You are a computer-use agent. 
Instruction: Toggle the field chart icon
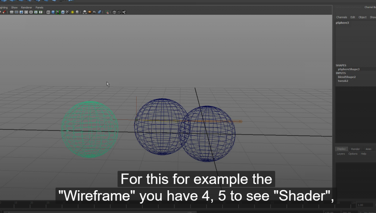pos(31,12)
